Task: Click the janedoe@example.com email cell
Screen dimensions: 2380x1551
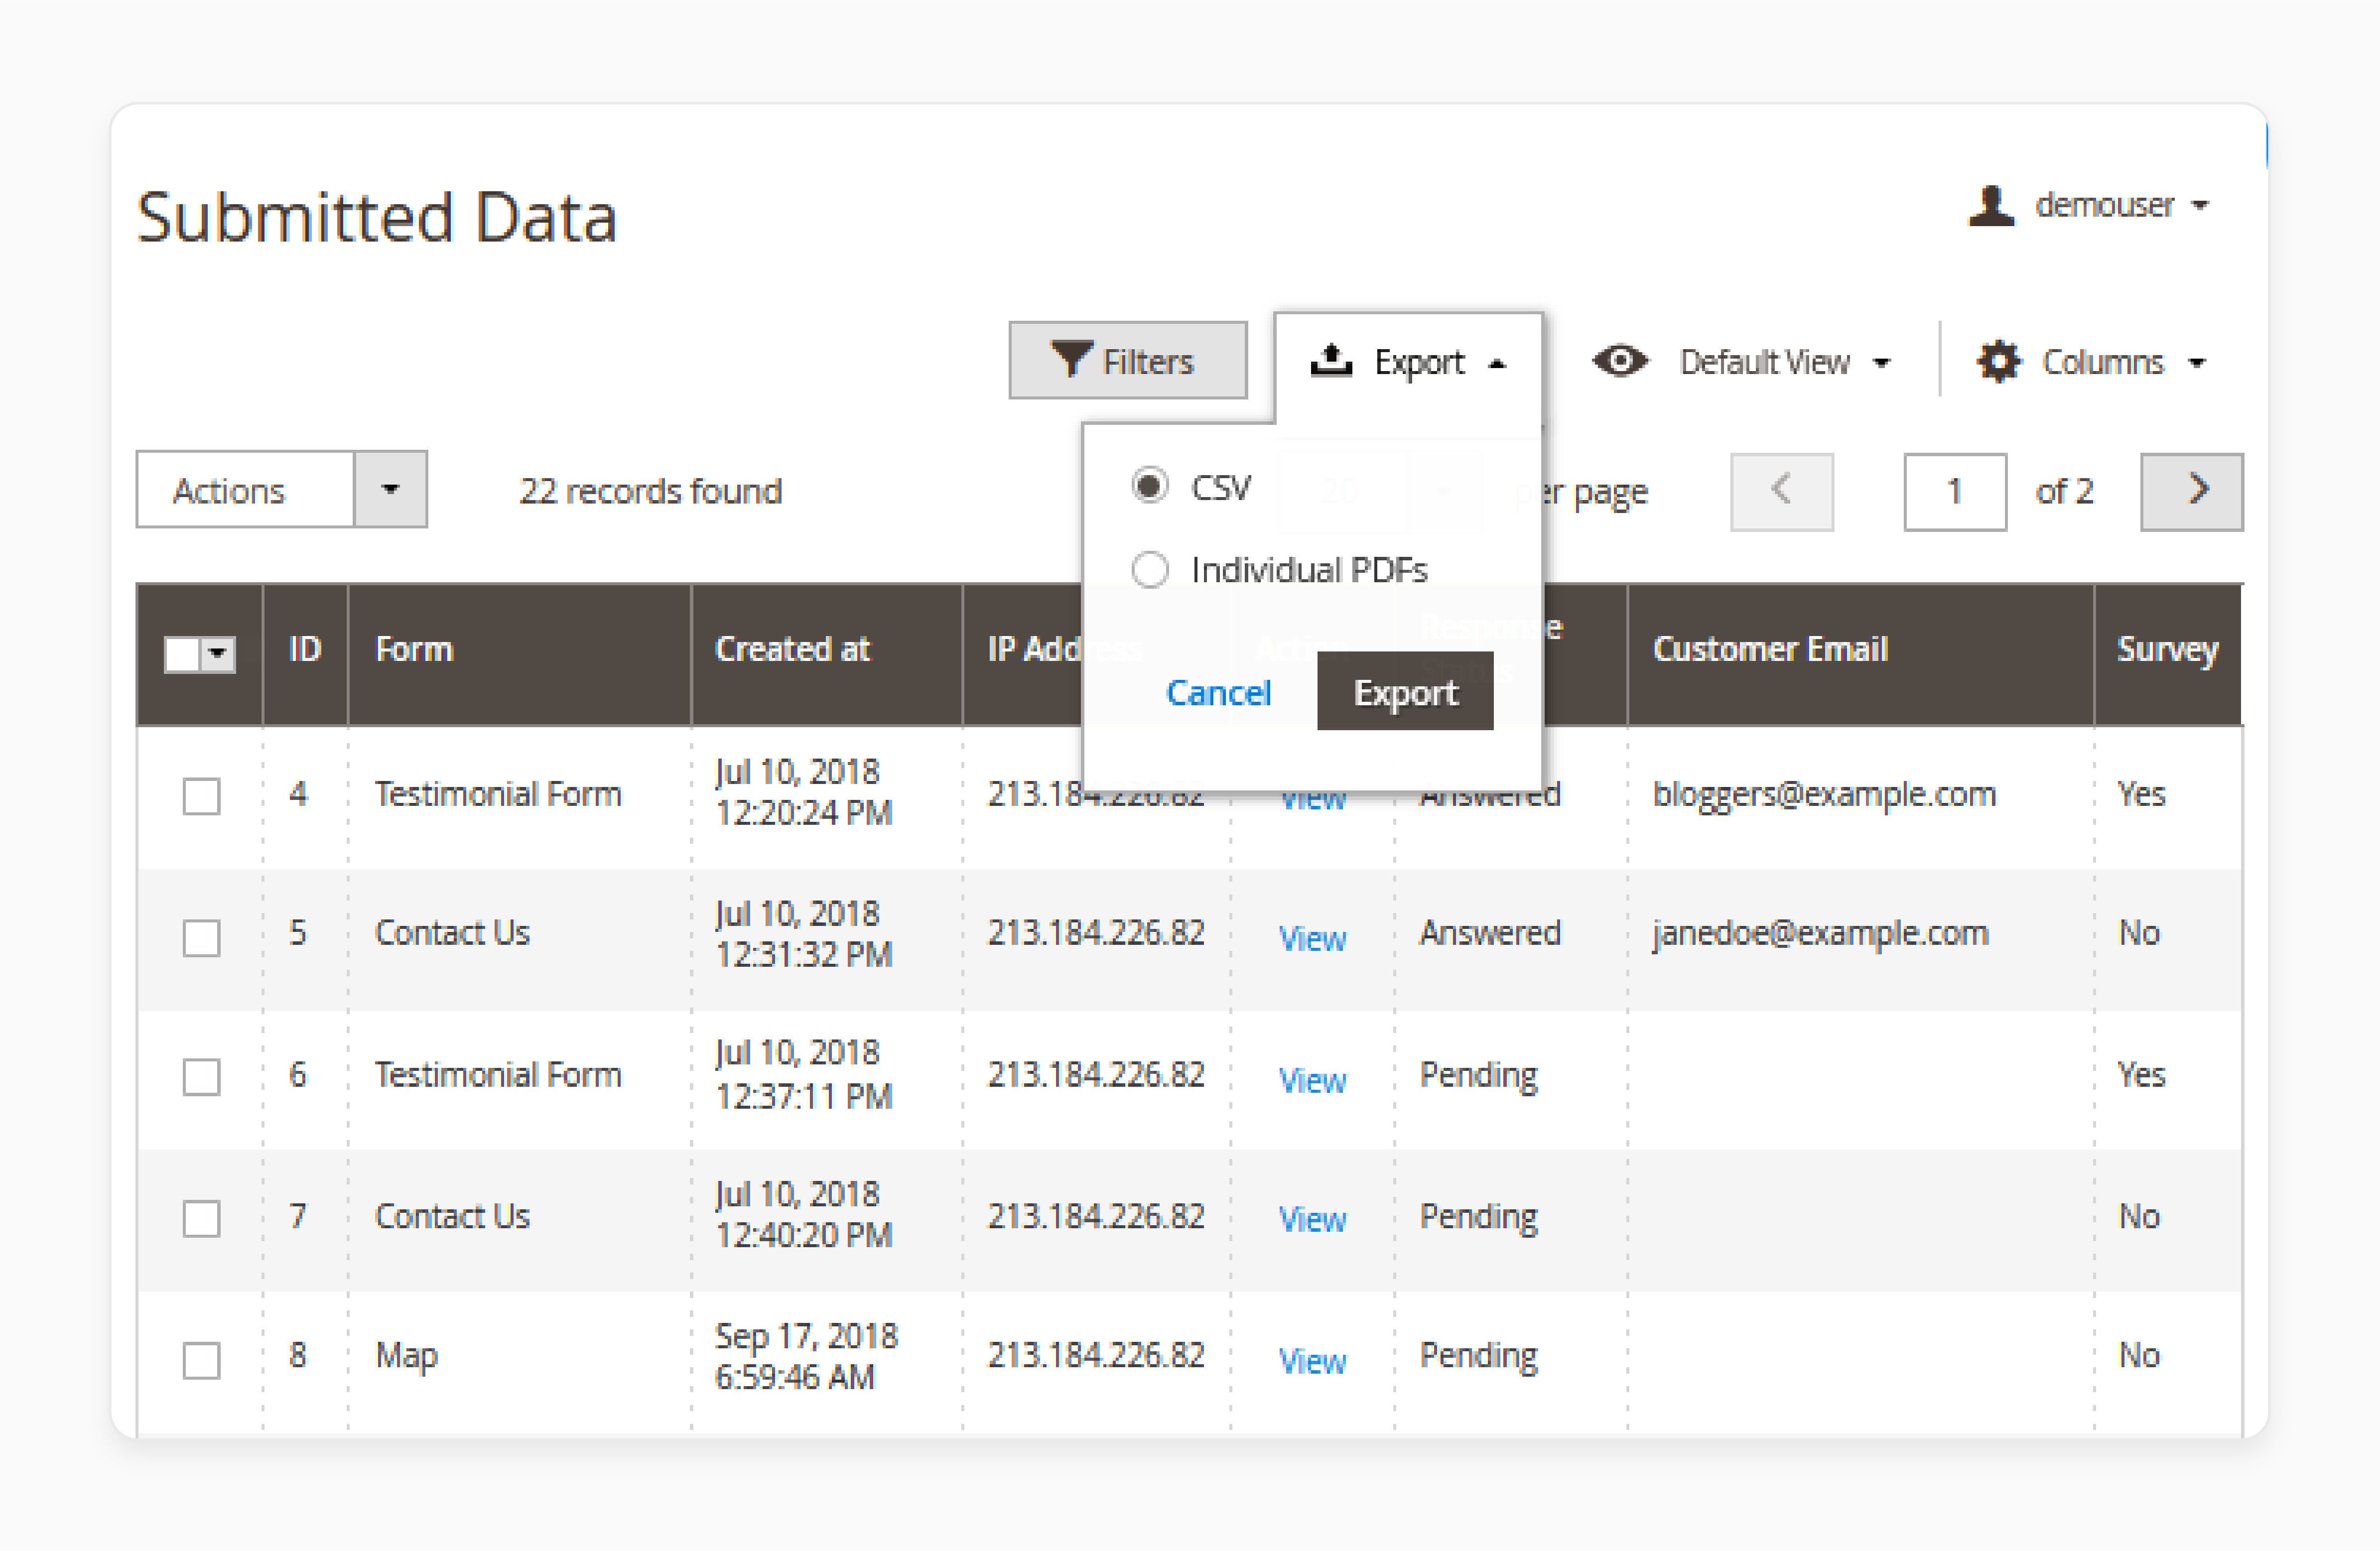Action: pos(1820,933)
